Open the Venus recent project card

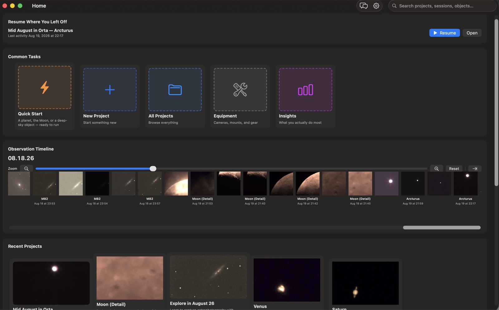pos(287,283)
